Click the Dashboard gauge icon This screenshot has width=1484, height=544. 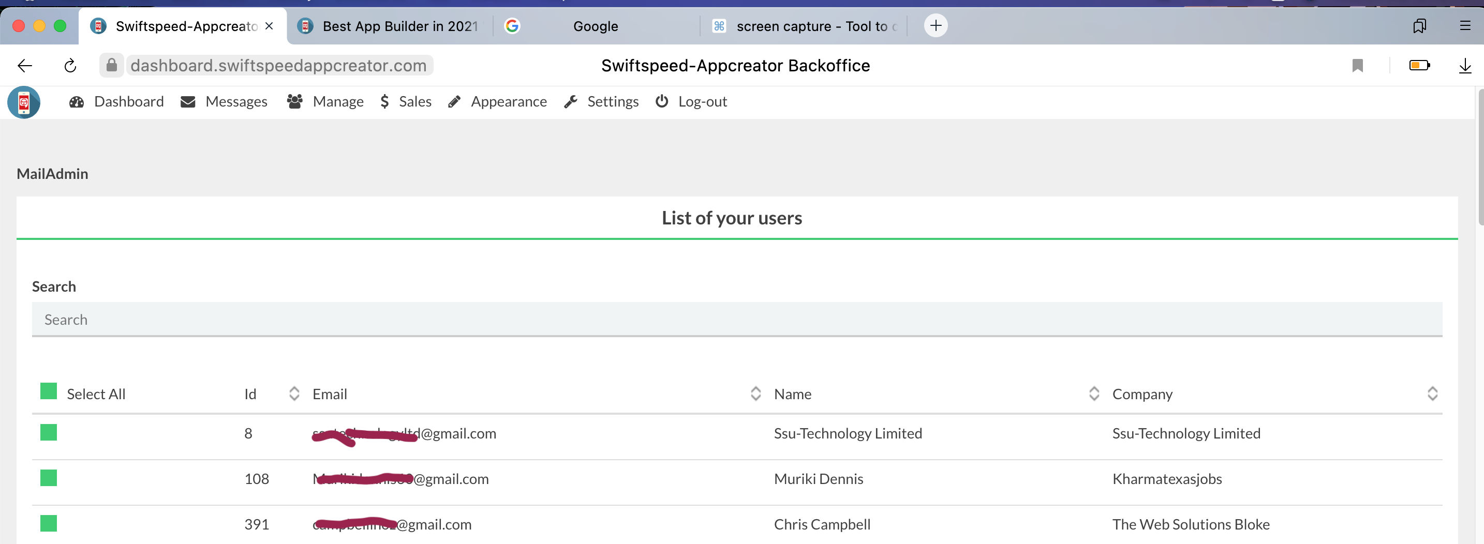(77, 102)
